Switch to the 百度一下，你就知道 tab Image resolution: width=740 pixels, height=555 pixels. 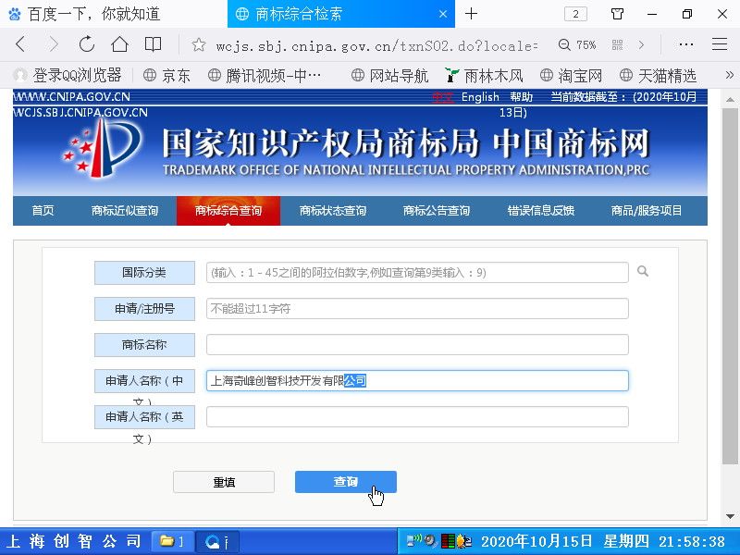[92, 14]
